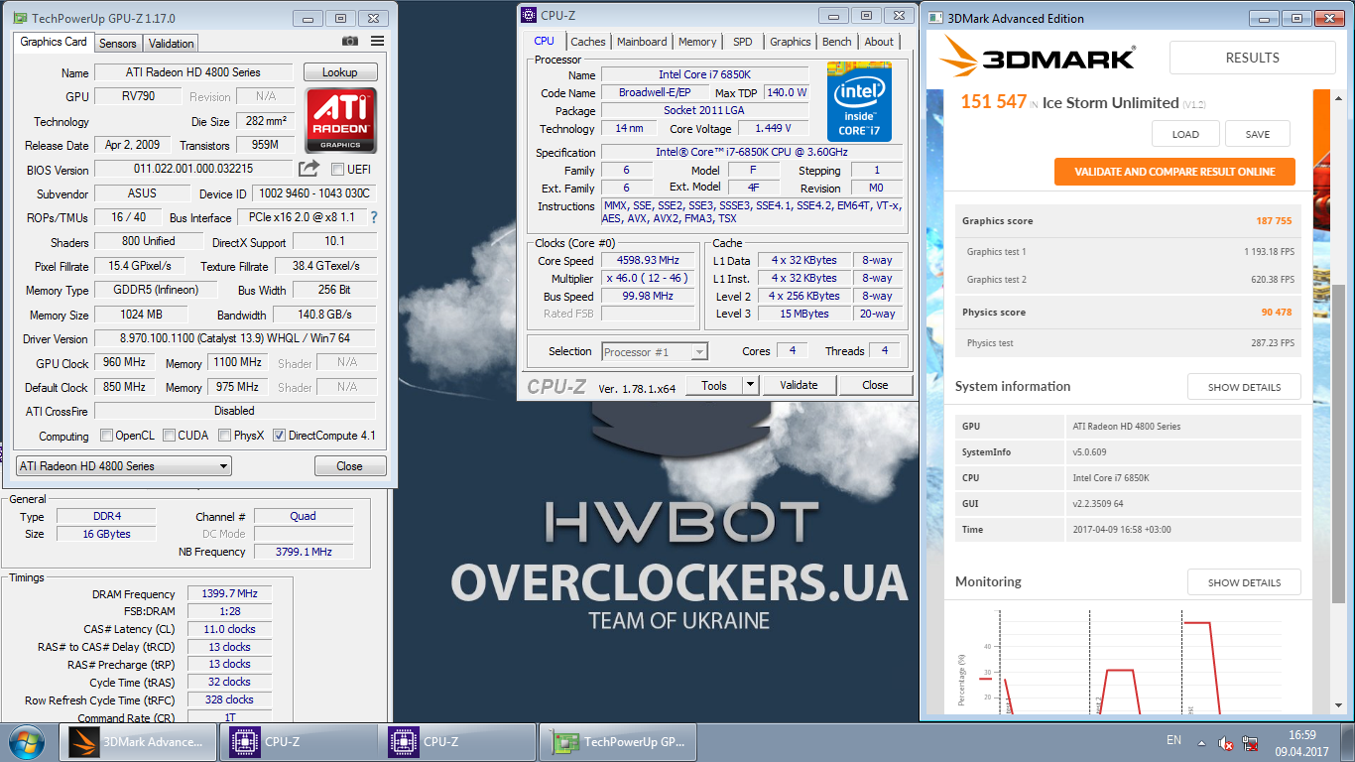Viewport: 1355px width, 762px height.
Task: Expand the CPU-Z Tools dropdown arrow
Action: coord(750,385)
